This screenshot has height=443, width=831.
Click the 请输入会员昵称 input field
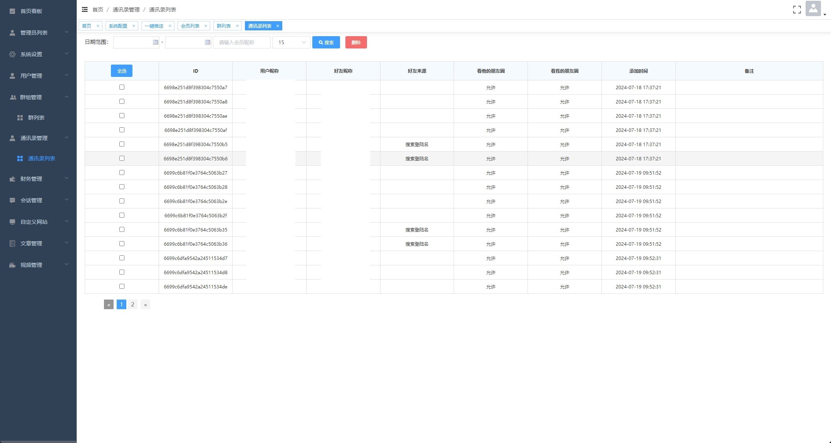point(242,42)
